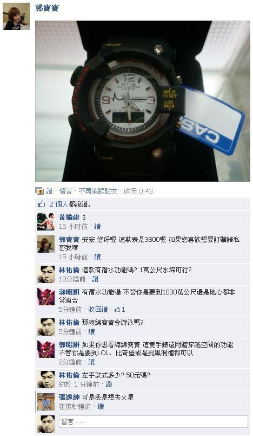Click in the 留言 comment input box
253x436 pixels.
153,421
